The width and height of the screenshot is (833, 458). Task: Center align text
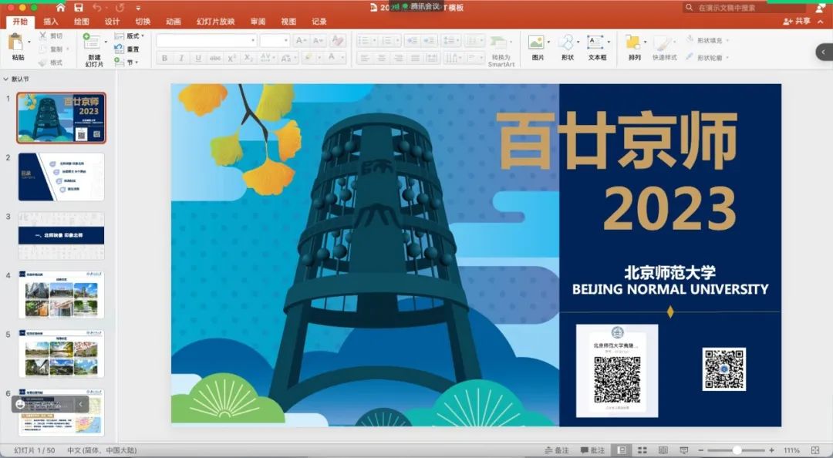[x=382, y=58]
